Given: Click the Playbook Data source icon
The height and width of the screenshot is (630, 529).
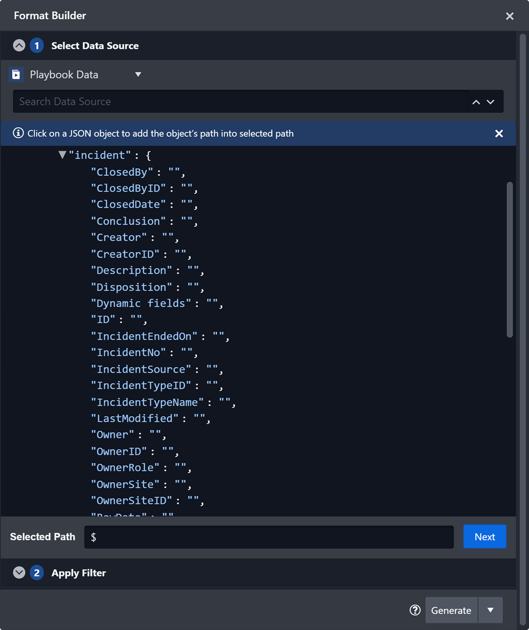Looking at the screenshot, I should pos(16,74).
